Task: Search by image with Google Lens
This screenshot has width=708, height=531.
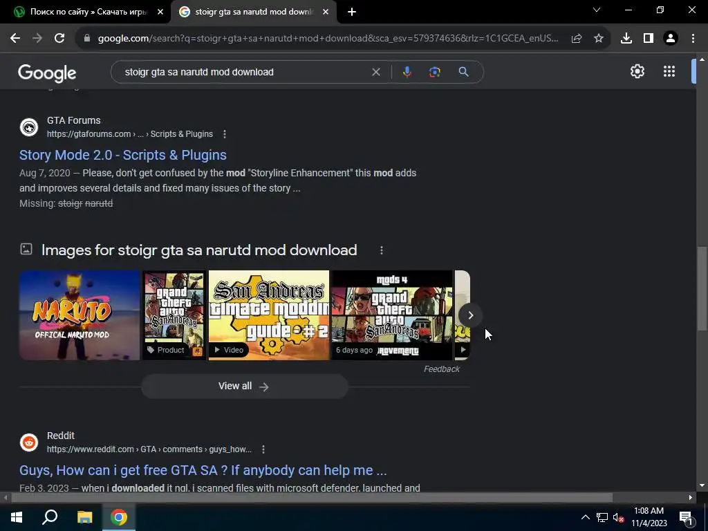Action: click(x=434, y=72)
